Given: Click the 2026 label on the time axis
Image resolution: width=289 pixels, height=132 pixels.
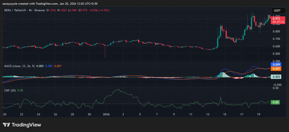Looking at the screenshot, I should tap(106, 115).
